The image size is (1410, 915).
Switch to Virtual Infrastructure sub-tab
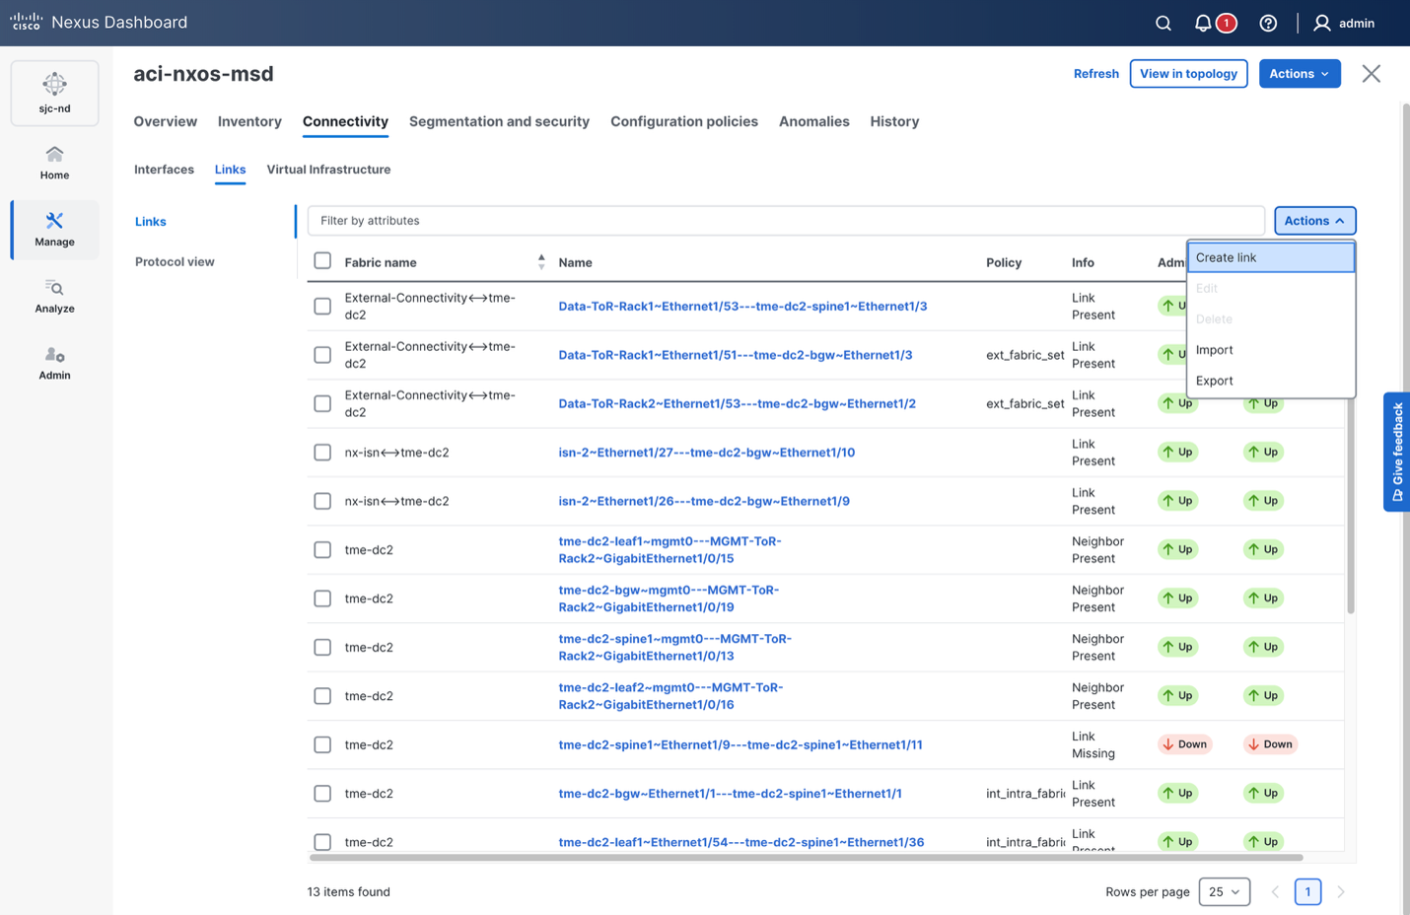(x=328, y=170)
